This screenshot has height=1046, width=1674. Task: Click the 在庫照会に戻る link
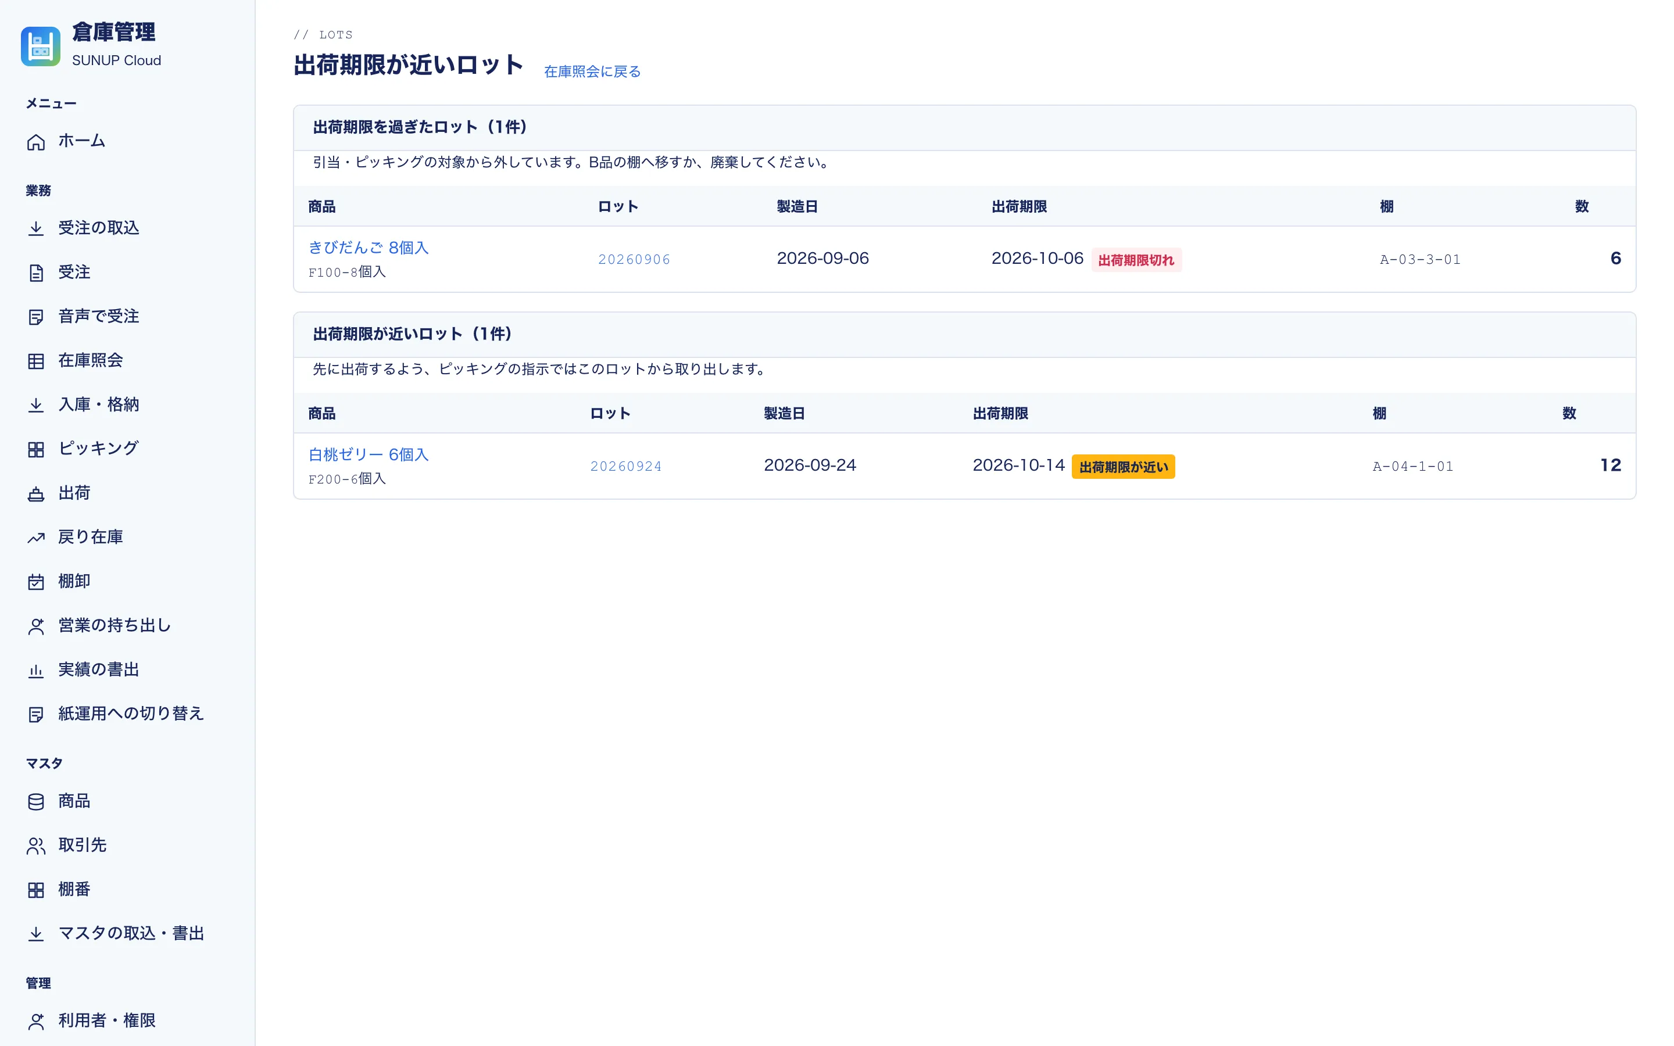pyautogui.click(x=592, y=71)
